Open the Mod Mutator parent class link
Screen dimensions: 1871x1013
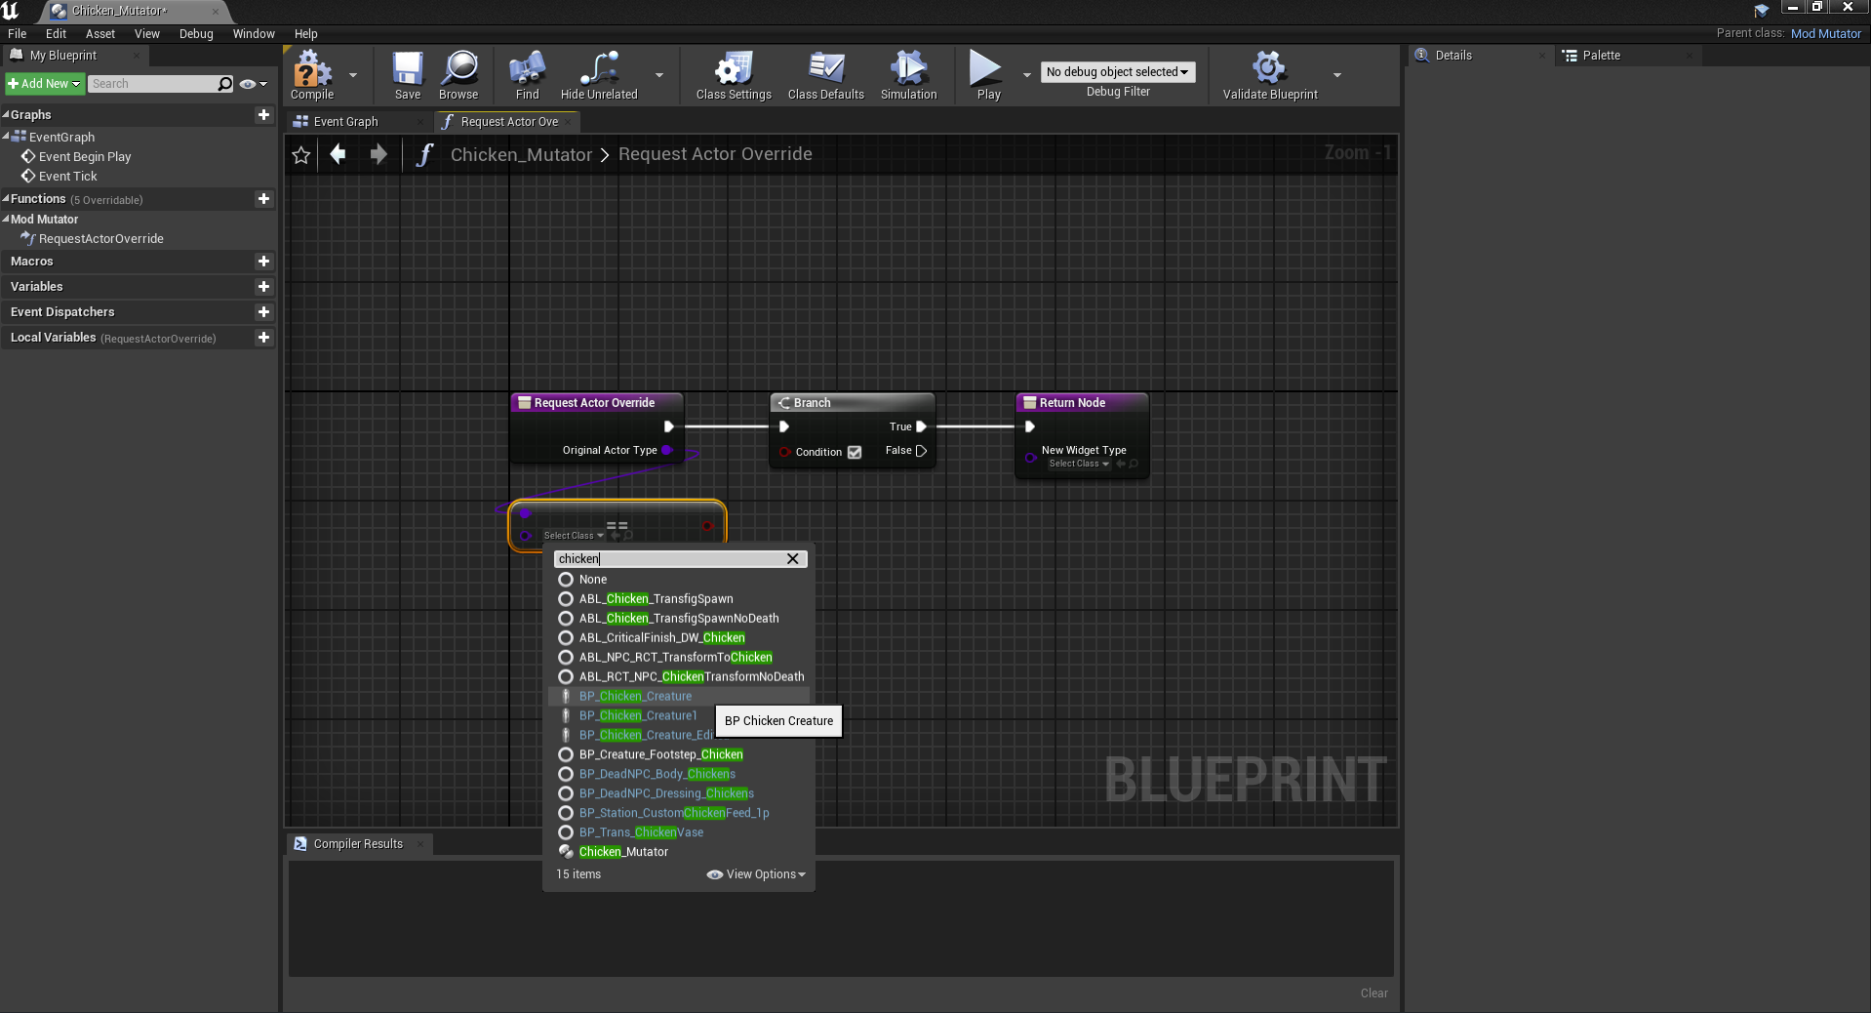pos(1826,33)
